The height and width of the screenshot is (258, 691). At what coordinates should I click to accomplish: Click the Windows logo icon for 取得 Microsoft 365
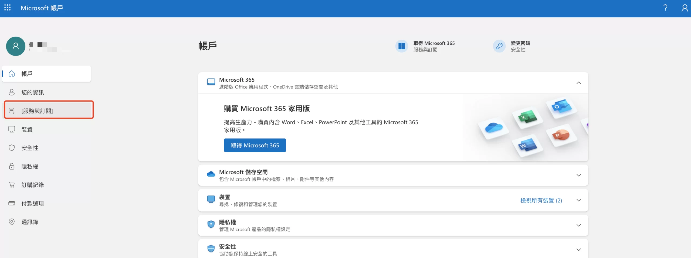click(402, 46)
